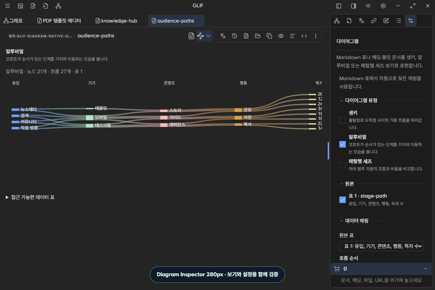
Task: Open the hamburger main menu
Action: (8, 6)
